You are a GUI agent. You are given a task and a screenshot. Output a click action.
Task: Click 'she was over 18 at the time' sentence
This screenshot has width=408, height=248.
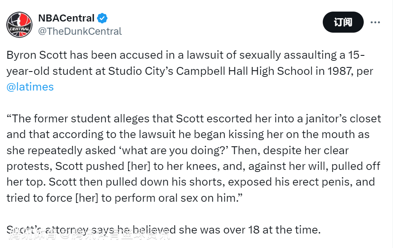tap(250, 230)
